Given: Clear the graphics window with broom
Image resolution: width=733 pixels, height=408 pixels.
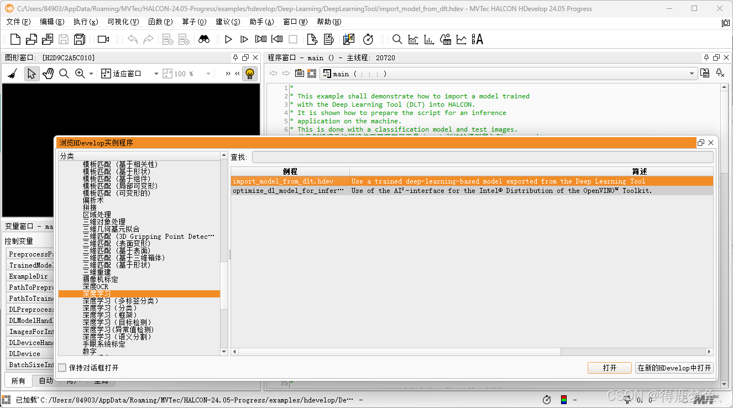Looking at the screenshot, I should 13,74.
